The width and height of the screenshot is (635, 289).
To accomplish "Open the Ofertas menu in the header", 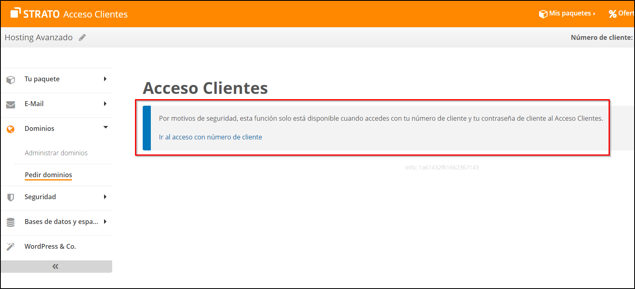I will click(626, 13).
